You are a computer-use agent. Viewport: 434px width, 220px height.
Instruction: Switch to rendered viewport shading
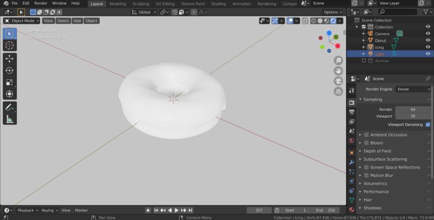(333, 21)
